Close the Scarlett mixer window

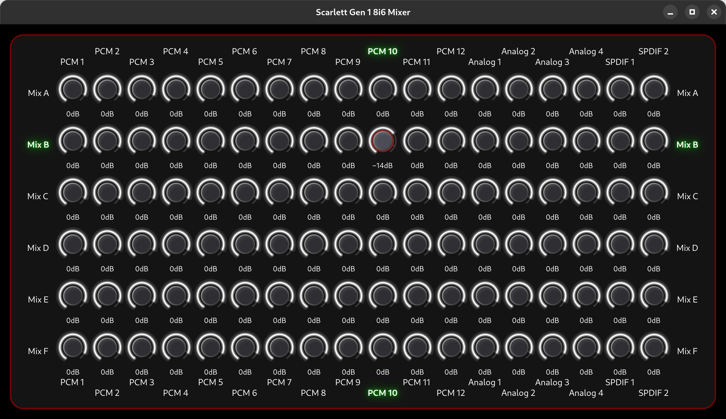click(x=714, y=12)
